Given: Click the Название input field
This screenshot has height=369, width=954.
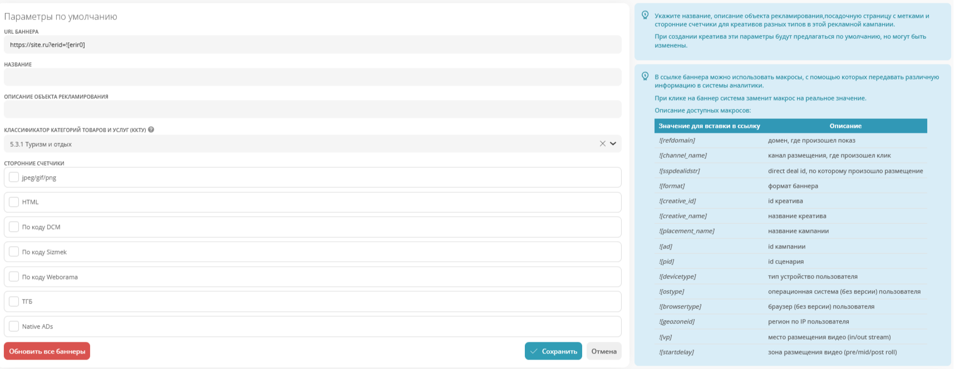Looking at the screenshot, I should point(312,77).
